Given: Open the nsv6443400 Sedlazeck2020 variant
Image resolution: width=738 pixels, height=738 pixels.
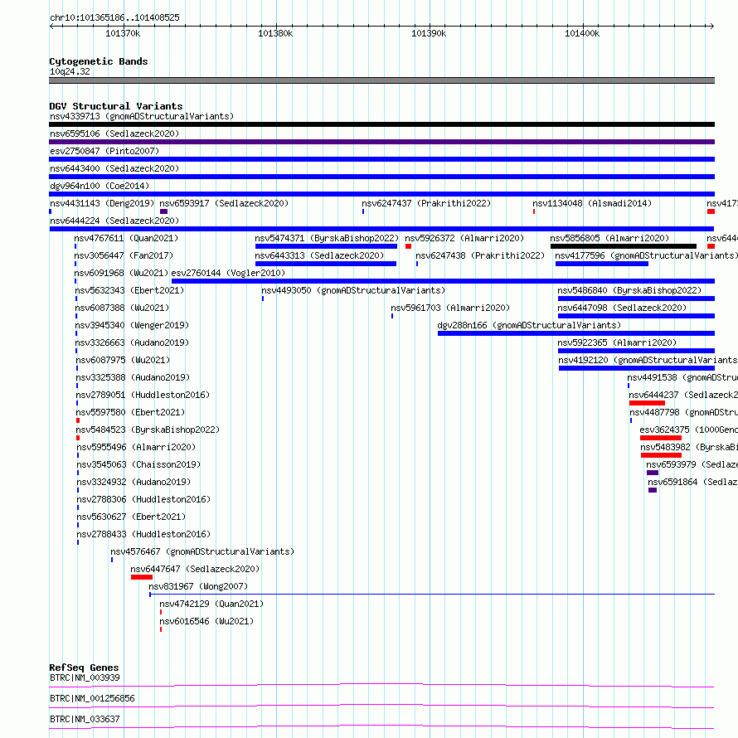Looking at the screenshot, I should click(x=114, y=168).
